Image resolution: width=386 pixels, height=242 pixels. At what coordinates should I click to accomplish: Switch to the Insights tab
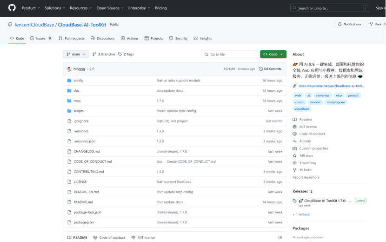coord(203,39)
